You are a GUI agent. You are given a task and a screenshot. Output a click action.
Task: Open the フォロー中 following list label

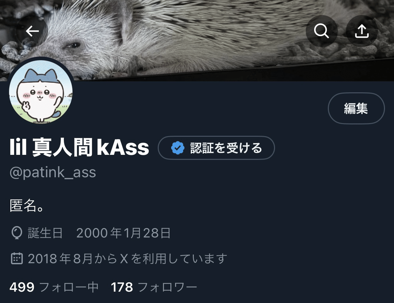(x=69, y=287)
